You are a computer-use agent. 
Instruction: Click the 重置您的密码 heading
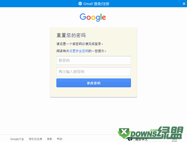(71, 35)
